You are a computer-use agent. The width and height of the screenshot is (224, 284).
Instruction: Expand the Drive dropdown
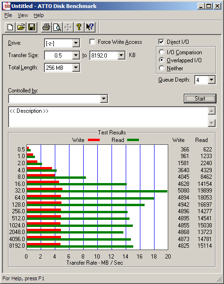[76, 43]
